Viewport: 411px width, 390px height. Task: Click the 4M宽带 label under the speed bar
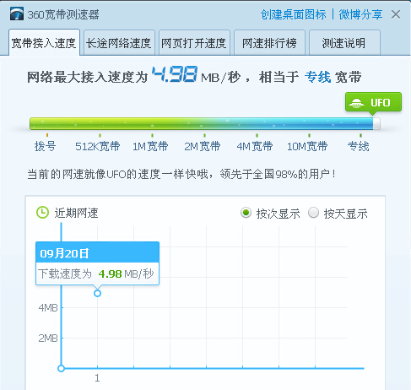[255, 146]
